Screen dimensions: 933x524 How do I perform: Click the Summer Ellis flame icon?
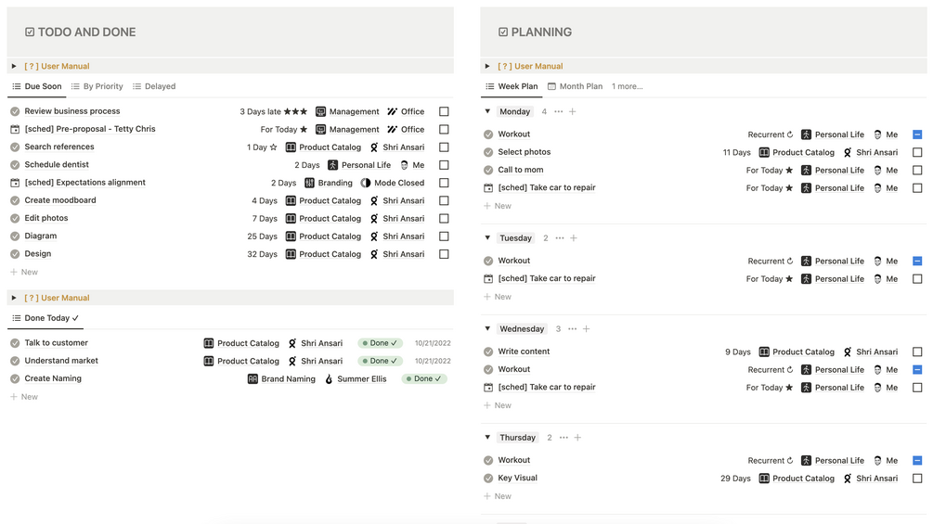pos(329,379)
